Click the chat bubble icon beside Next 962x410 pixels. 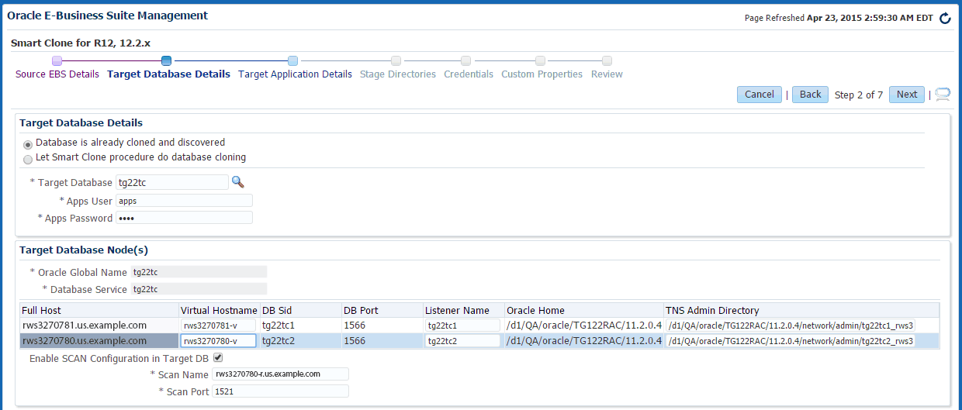[x=943, y=95]
